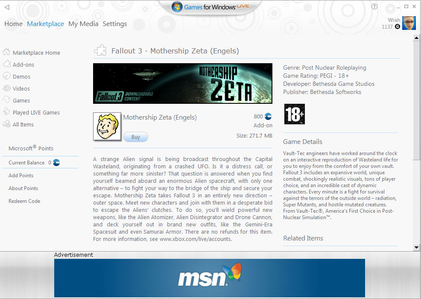The width and height of the screenshot is (421, 299).
Task: Click the Size: 271.7 MB text
Action: [x=254, y=136]
